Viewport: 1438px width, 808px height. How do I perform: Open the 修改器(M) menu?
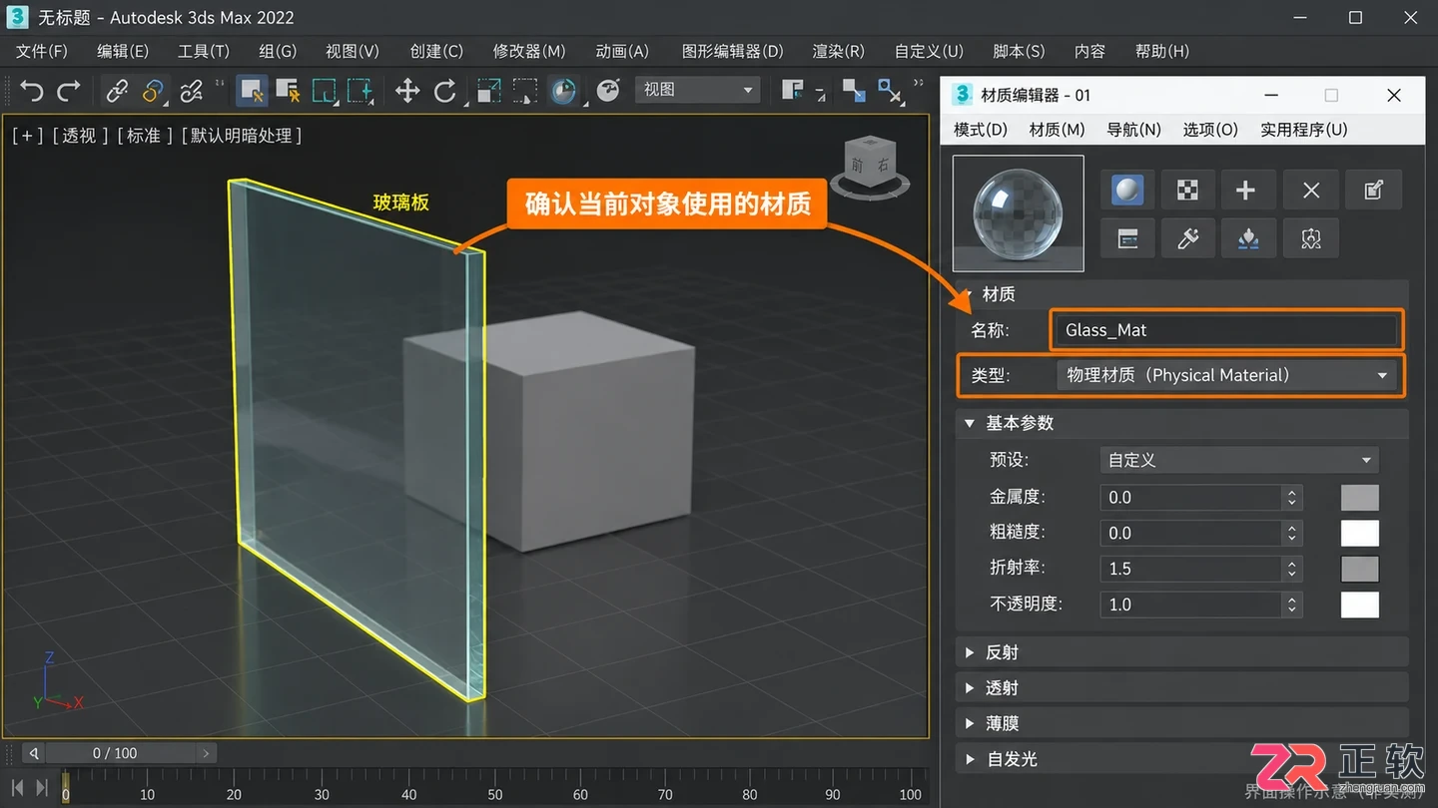pyautogui.click(x=529, y=51)
